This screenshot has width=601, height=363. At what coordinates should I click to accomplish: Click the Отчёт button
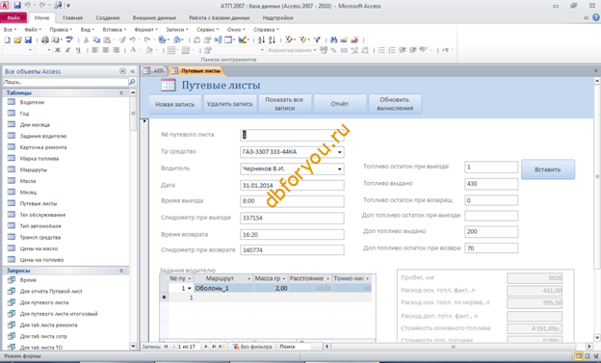340,104
